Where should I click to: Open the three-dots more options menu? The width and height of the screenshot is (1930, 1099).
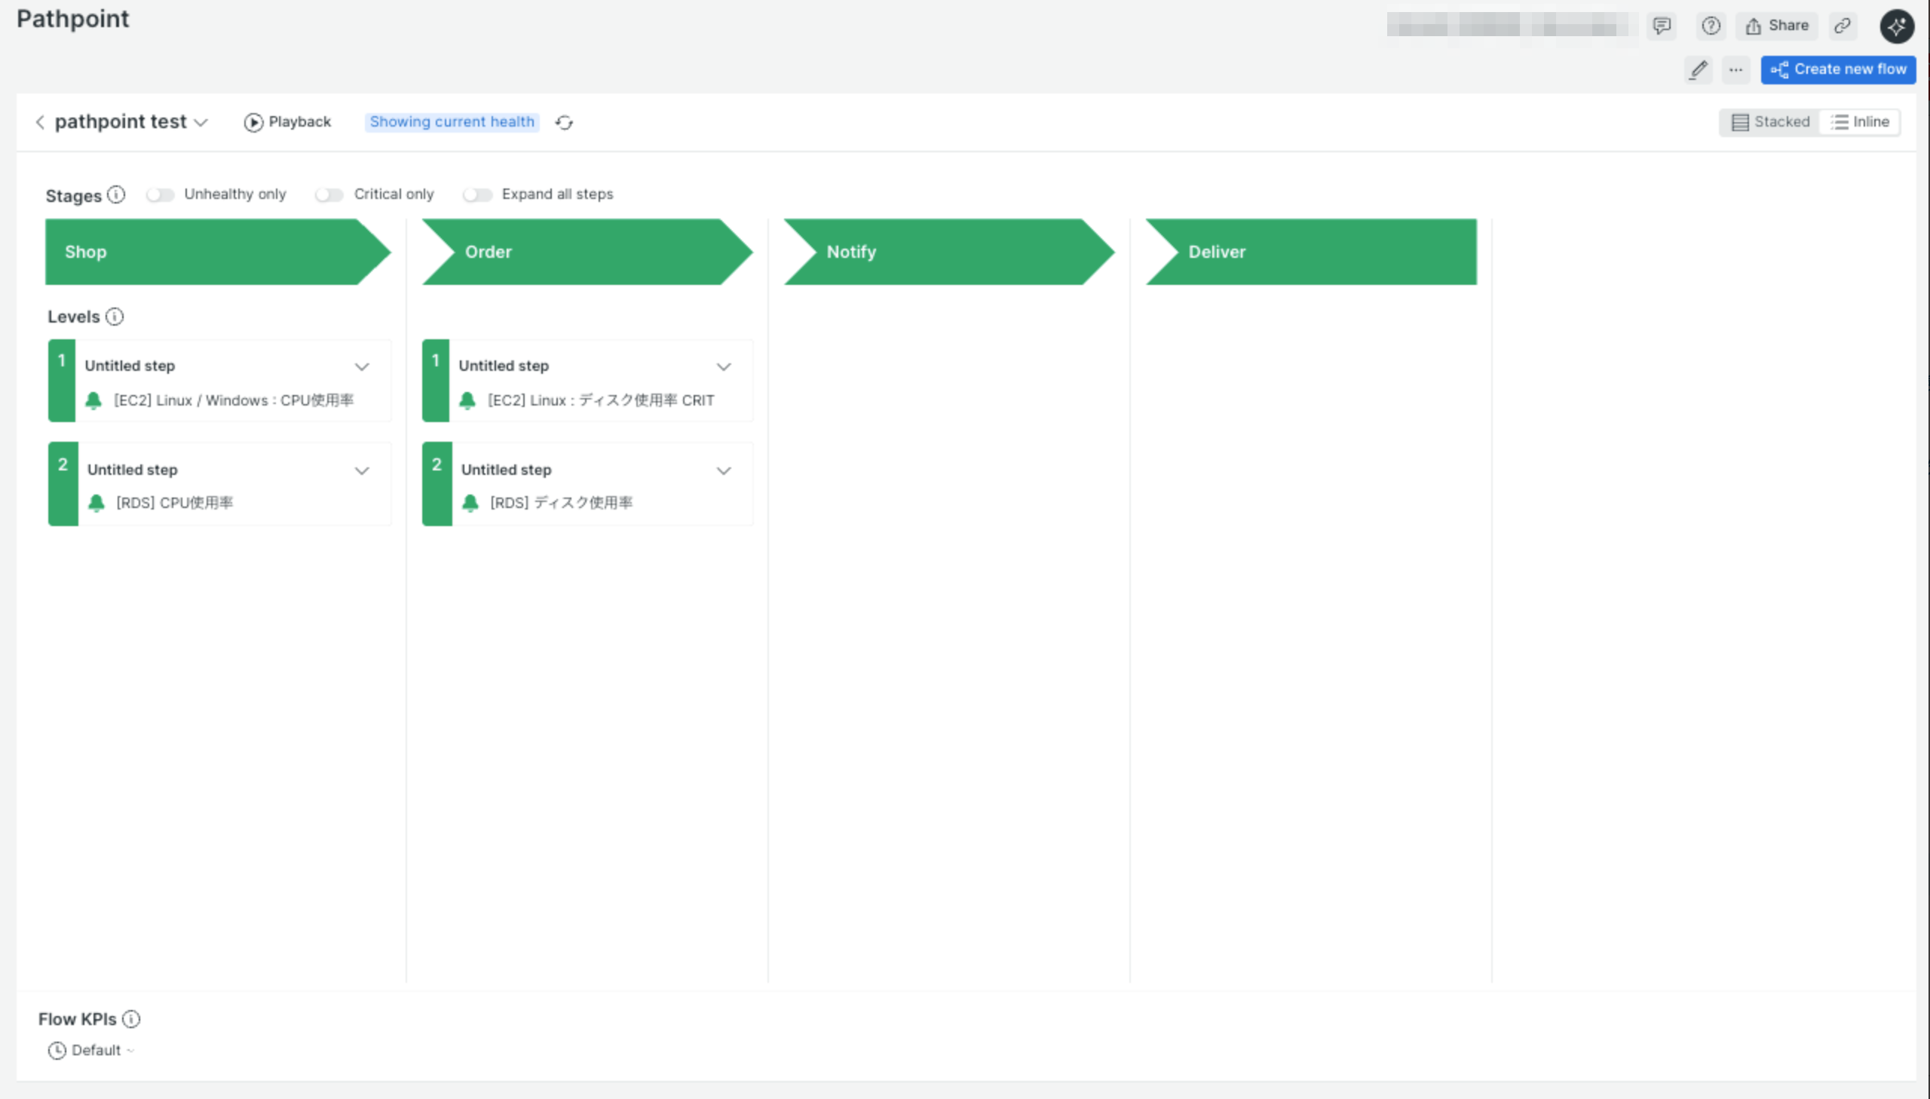pyautogui.click(x=1735, y=69)
